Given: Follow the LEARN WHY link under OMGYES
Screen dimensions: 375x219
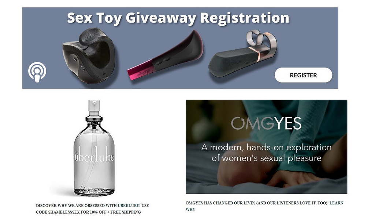Looking at the screenshot, I should 264,206.
